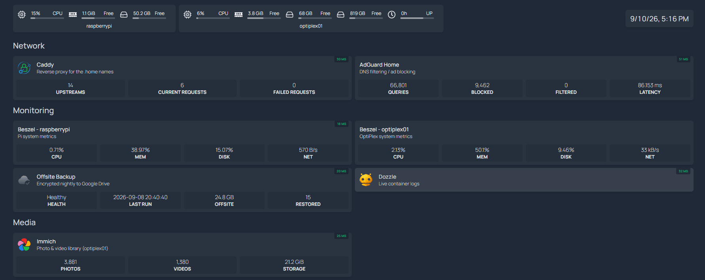The width and height of the screenshot is (705, 280).
Task: Collapse the Media section header
Action: coord(24,222)
